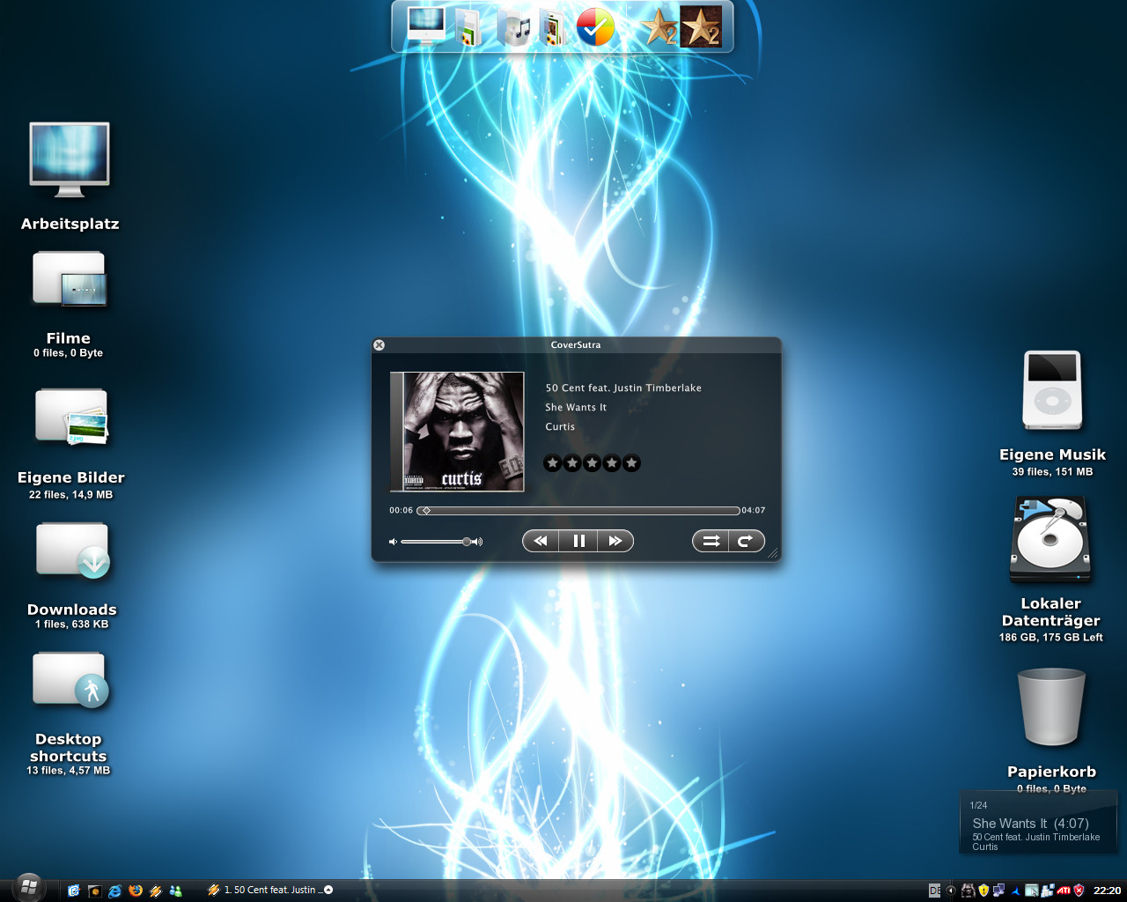The height and width of the screenshot is (902, 1127).
Task: Open the Winamp taskbar button menu arrow
Action: point(328,890)
